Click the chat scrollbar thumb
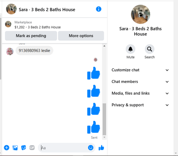 (x=104, y=119)
